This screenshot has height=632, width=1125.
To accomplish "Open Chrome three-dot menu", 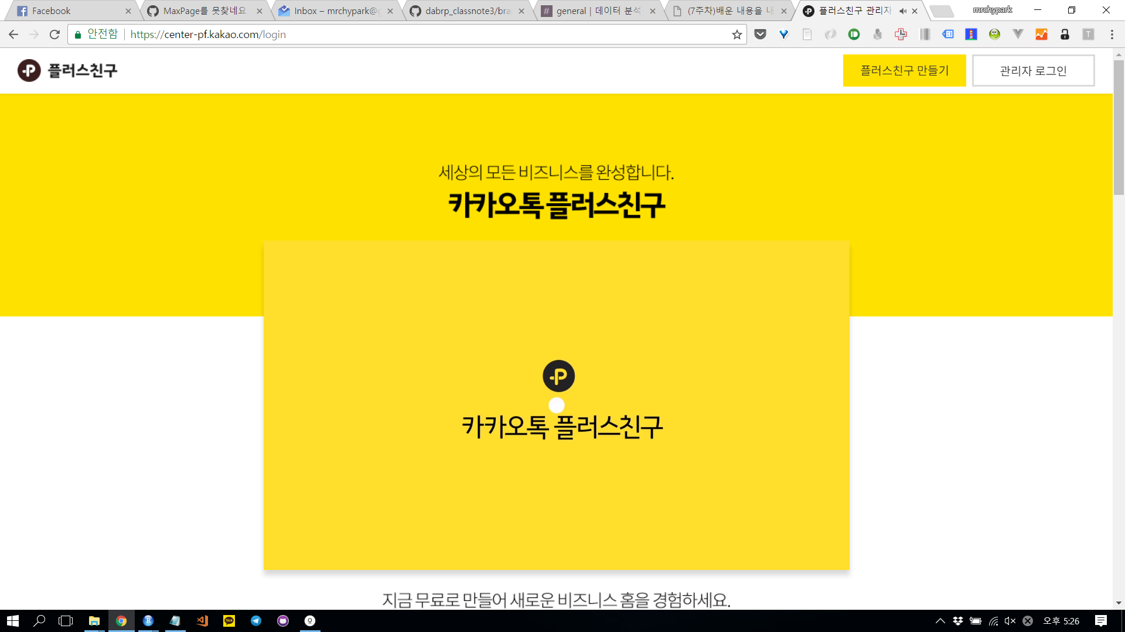I will (x=1112, y=35).
